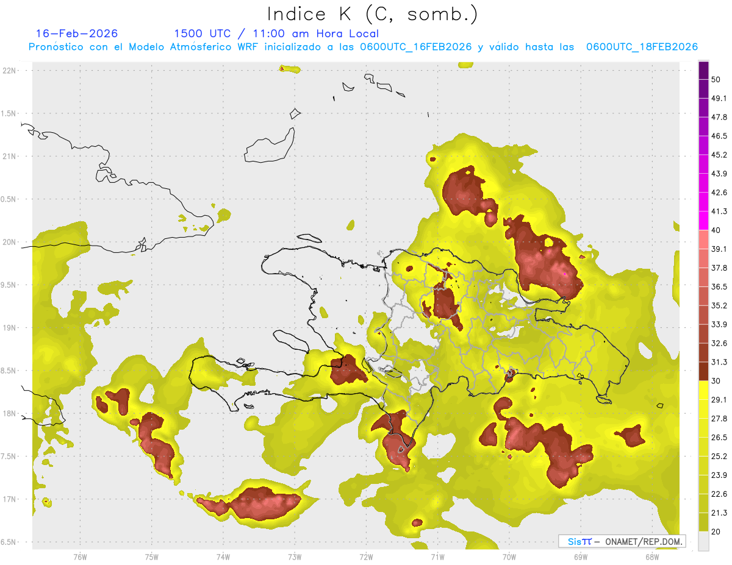Click the '30' colorbar label
This screenshot has width=732, height=565.
[716, 381]
